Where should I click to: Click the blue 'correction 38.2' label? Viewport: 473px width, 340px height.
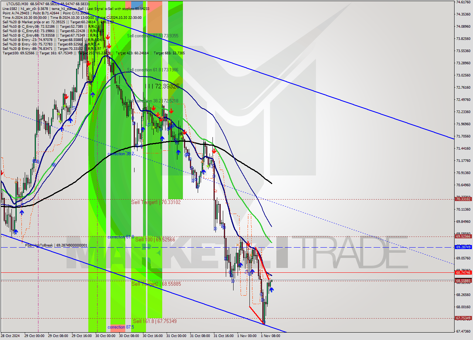click(121, 154)
